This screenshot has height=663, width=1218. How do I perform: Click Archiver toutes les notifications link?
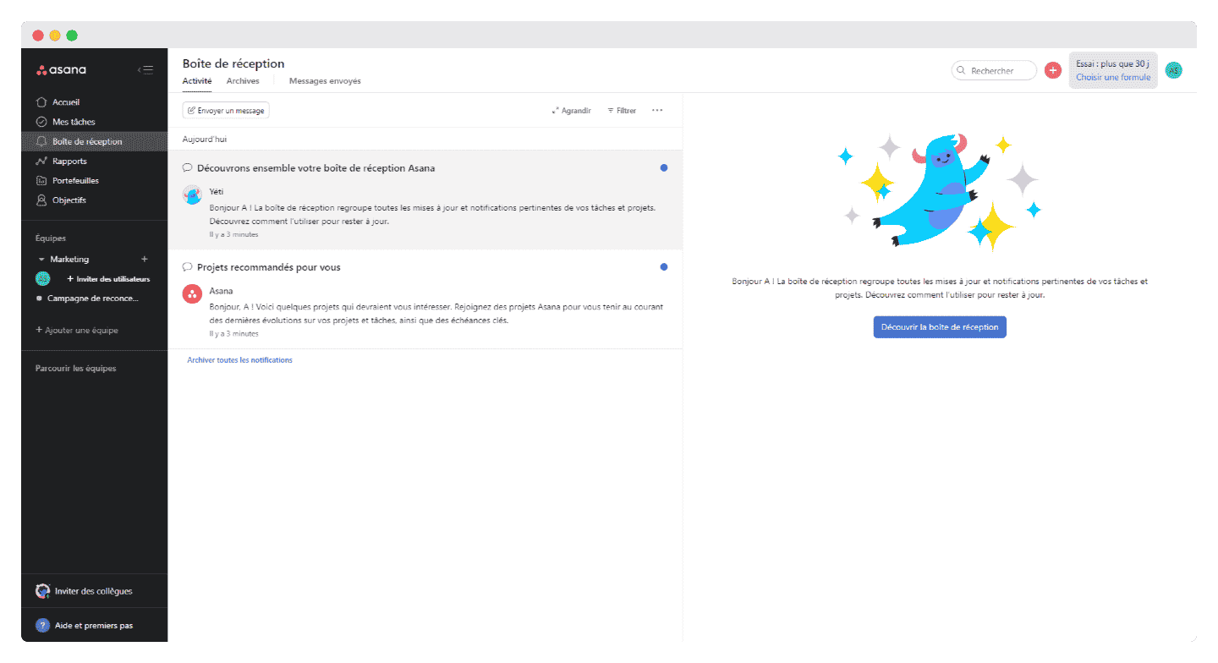[240, 360]
